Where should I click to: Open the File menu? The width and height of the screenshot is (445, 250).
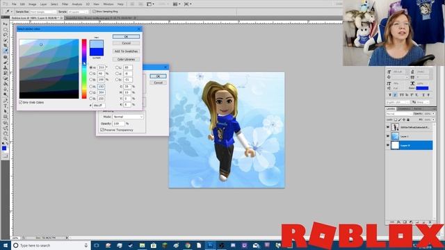(x=14, y=4)
